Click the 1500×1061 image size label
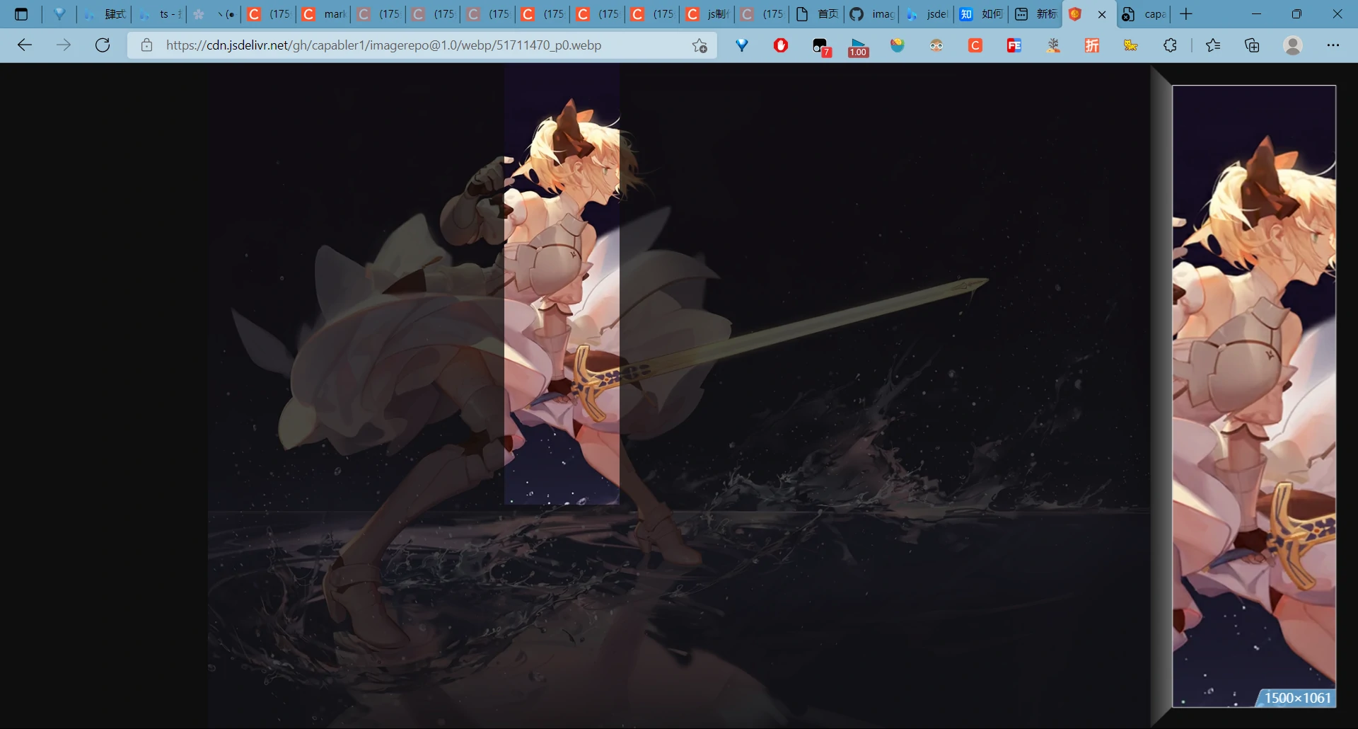1358x729 pixels. click(x=1297, y=698)
